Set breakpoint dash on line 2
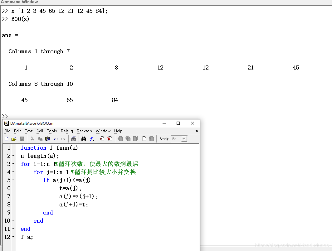 (x=13, y=156)
